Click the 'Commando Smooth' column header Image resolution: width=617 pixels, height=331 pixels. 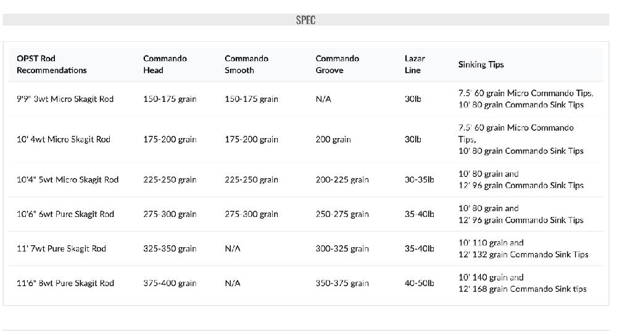pos(246,65)
